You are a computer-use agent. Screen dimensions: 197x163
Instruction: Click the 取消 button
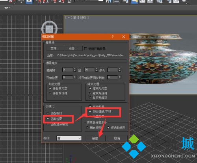click(x=117, y=138)
